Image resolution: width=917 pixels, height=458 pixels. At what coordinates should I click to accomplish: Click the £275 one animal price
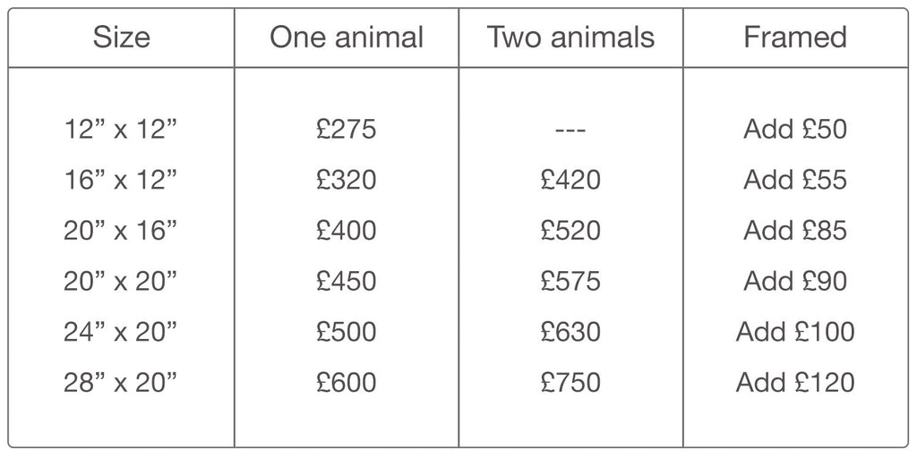click(x=347, y=130)
